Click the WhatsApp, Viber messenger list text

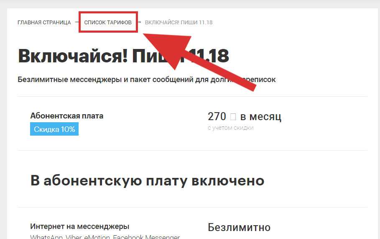click(105, 236)
